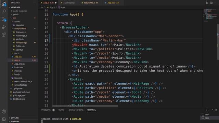Open App.css in the explorer

pyautogui.click(x=18, y=57)
